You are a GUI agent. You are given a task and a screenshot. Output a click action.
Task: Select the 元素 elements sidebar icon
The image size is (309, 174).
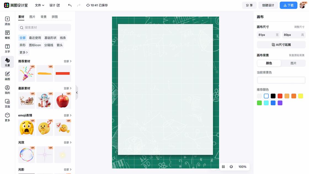[x=7, y=62]
